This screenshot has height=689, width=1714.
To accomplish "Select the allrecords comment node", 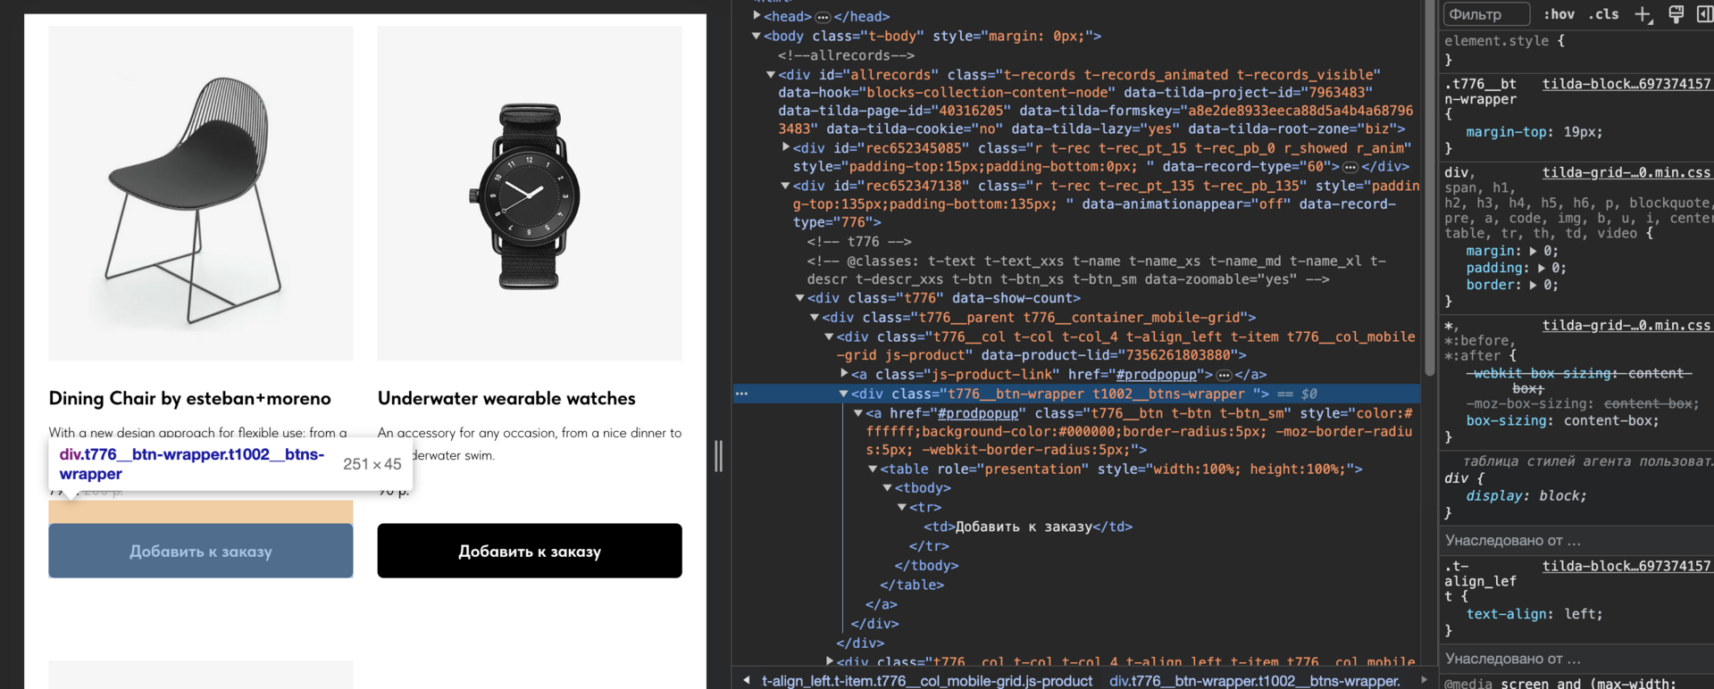I will coord(846,55).
